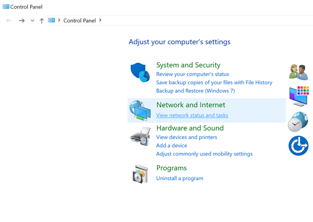The width and height of the screenshot is (313, 222).
Task: Open the Ease of Access icon
Action: coord(298,146)
